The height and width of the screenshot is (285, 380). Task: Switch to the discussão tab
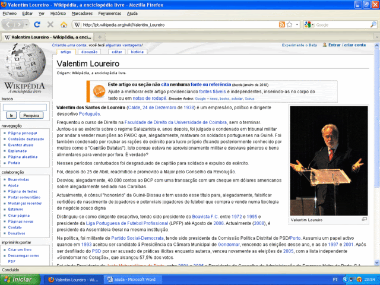point(89,52)
